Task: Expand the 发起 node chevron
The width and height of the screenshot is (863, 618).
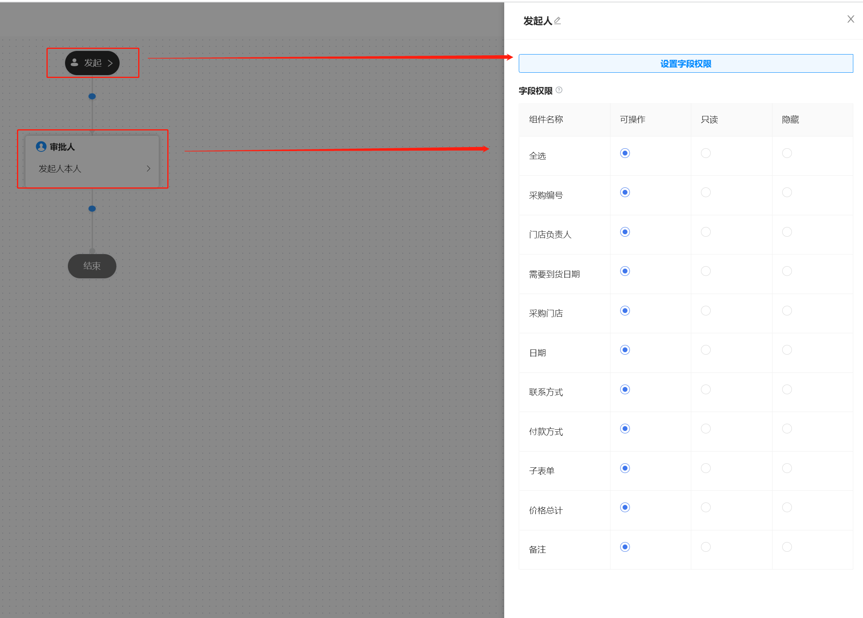Action: (x=110, y=63)
